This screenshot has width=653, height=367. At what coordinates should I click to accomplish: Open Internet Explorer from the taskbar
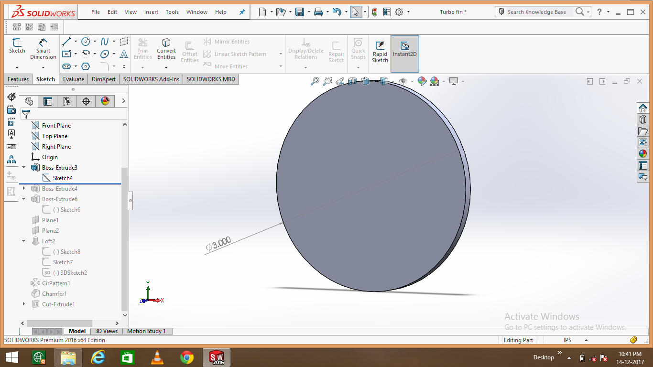coord(98,357)
